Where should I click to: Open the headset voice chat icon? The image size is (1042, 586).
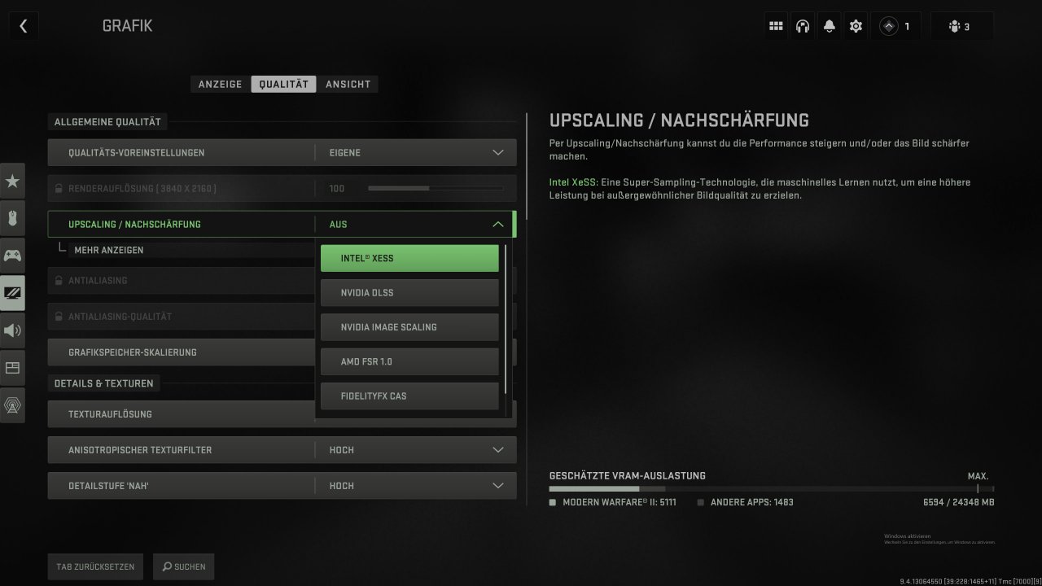click(x=803, y=26)
